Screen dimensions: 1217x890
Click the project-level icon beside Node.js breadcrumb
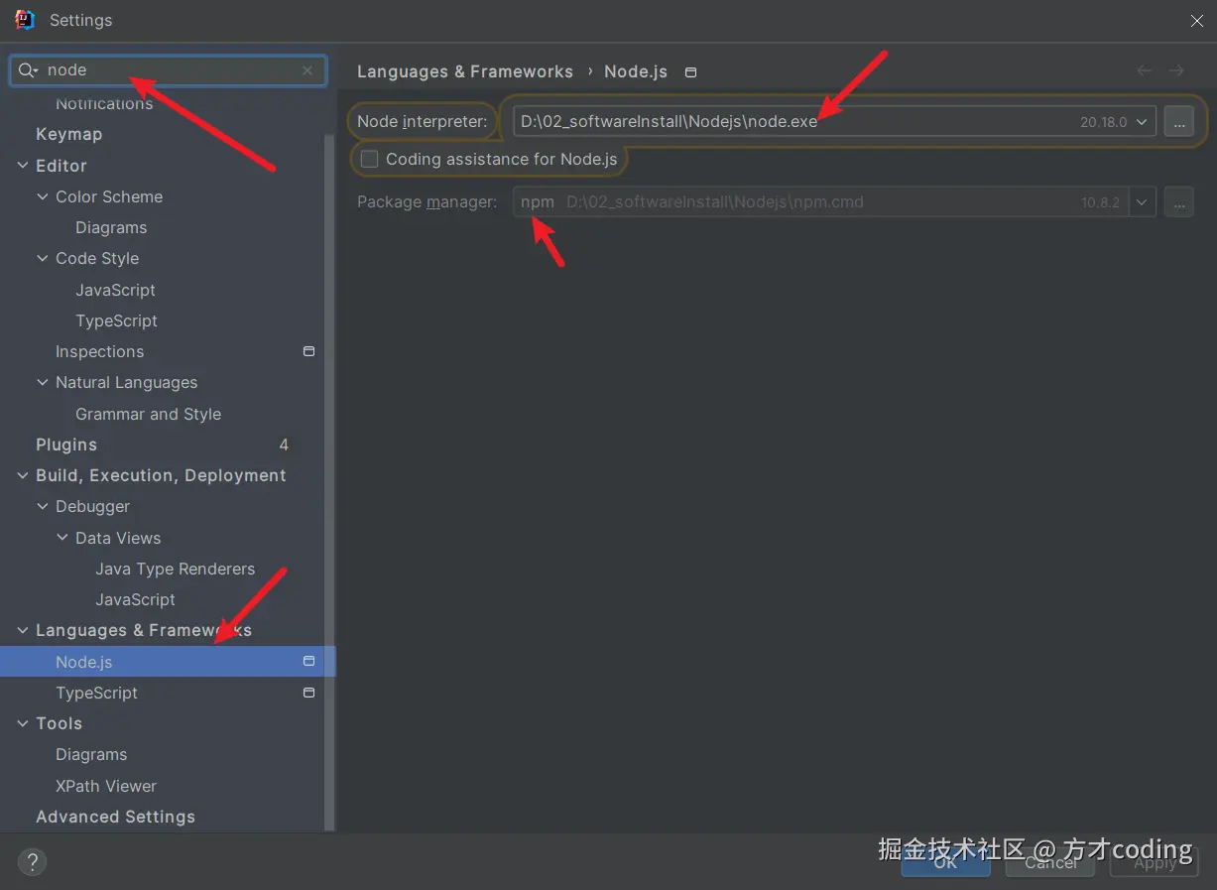tap(691, 72)
